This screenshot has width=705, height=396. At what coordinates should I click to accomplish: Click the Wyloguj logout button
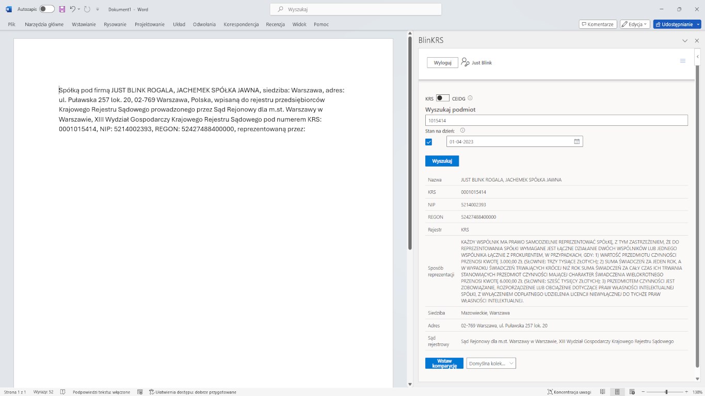coord(443,62)
